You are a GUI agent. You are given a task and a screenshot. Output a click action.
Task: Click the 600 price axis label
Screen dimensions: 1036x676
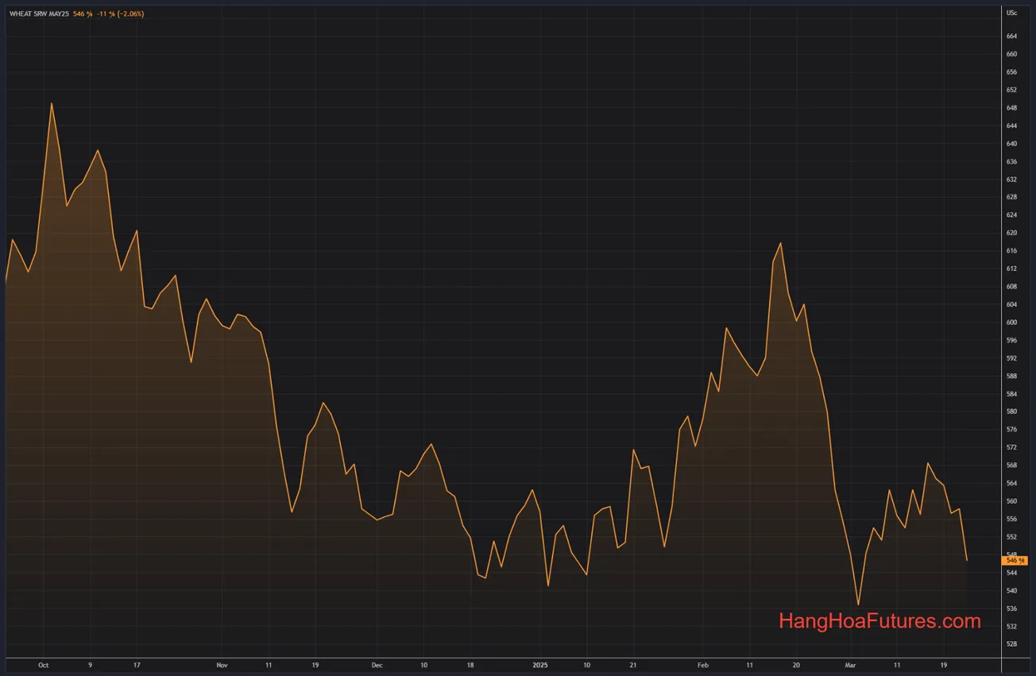(1011, 323)
